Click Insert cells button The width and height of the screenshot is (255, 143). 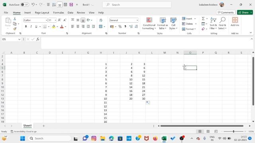pyautogui.click(x=187, y=19)
